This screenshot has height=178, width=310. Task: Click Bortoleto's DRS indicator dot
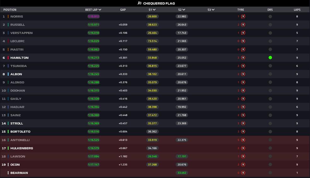coord(270,132)
